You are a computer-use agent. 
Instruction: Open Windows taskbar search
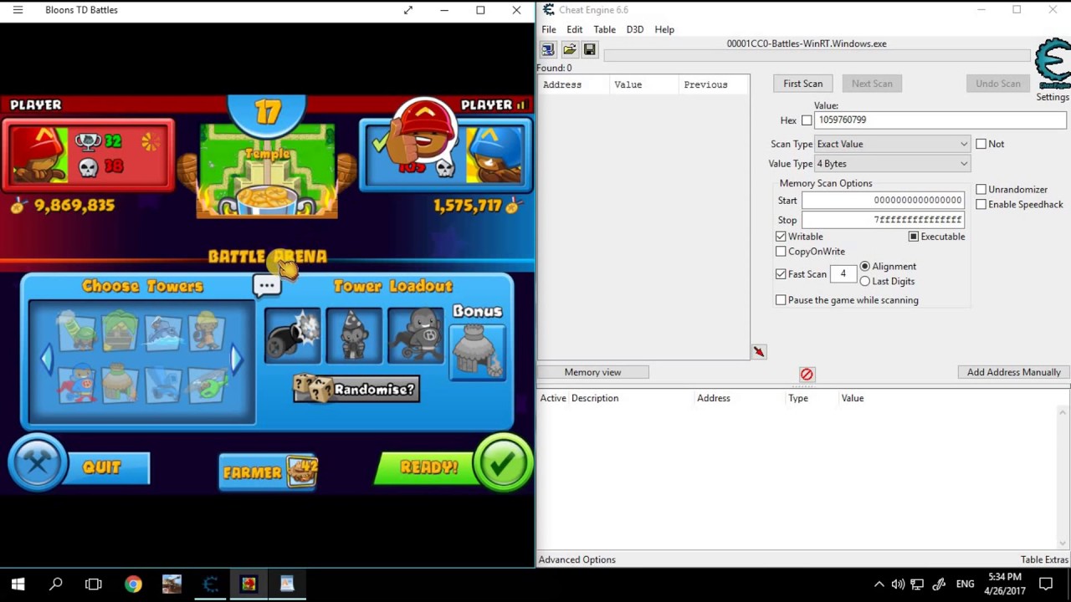pyautogui.click(x=56, y=584)
